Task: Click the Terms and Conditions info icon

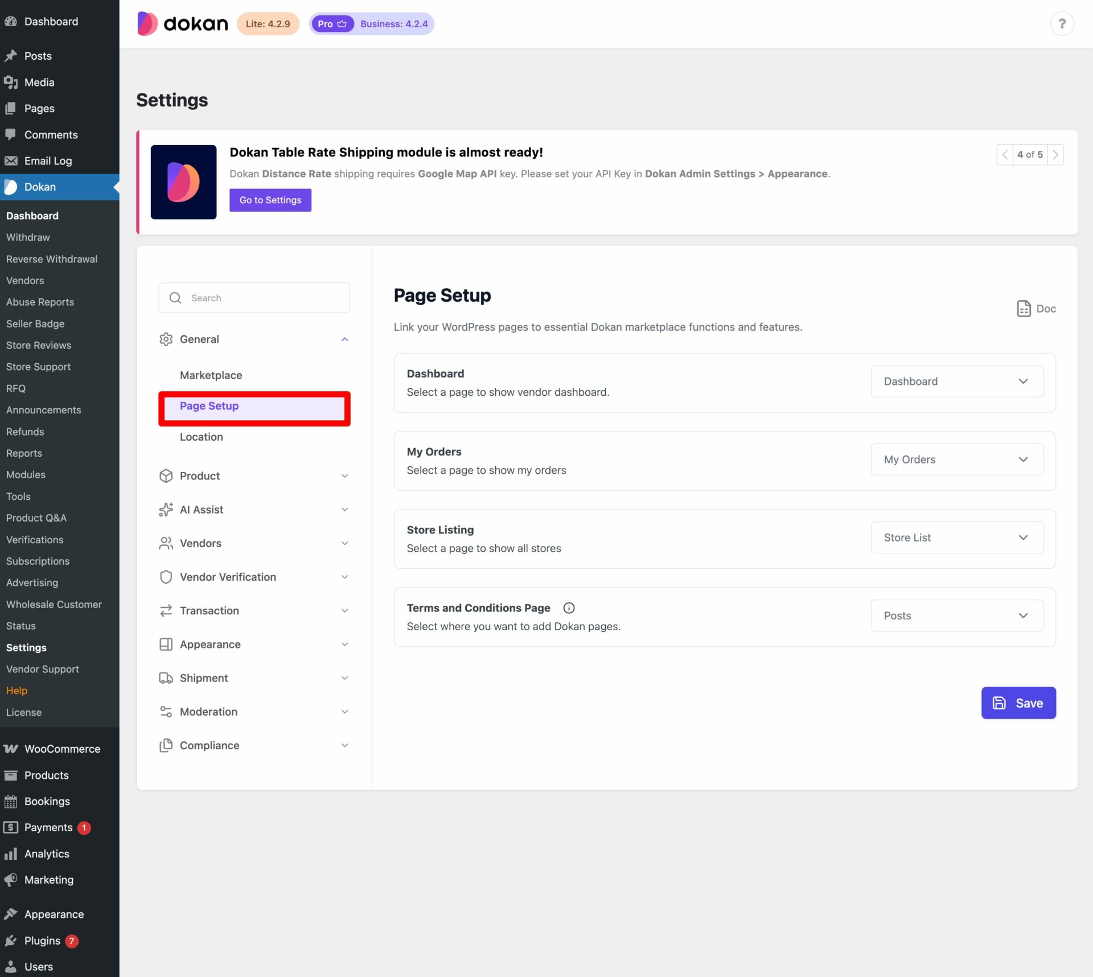Action: click(x=568, y=607)
